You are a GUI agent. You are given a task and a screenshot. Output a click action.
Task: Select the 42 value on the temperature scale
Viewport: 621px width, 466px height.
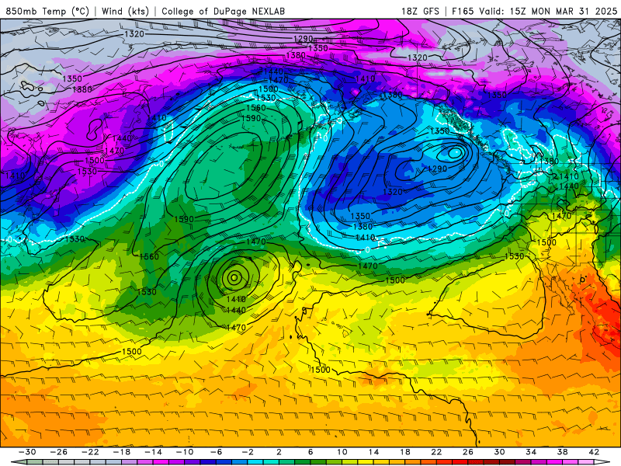[594, 452]
